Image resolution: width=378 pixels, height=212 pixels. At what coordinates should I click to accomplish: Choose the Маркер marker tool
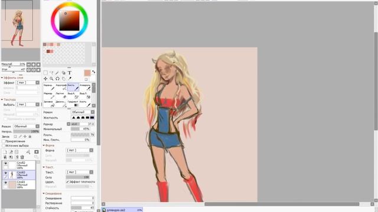49,95
